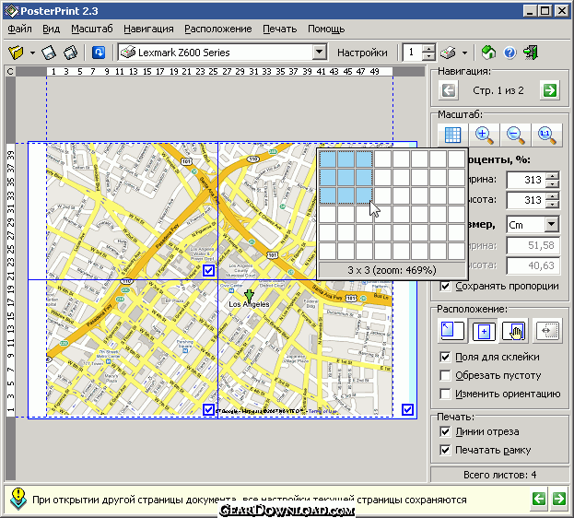Open the Файл menu

coord(19,29)
